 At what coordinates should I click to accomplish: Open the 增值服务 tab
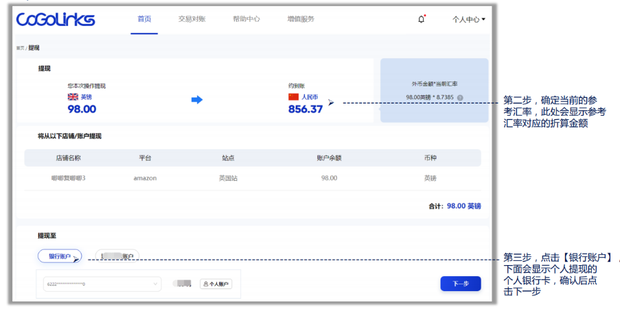click(301, 19)
